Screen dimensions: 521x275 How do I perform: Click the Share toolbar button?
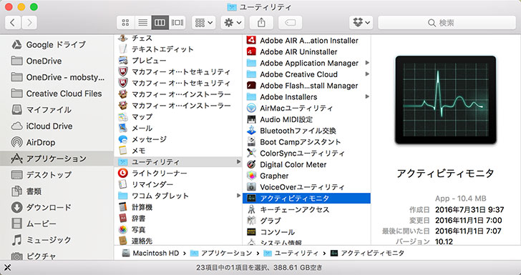click(261, 23)
